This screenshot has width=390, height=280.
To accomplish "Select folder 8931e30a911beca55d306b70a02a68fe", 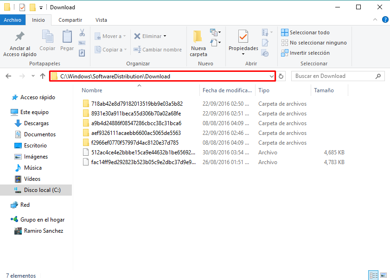I will (x=136, y=114).
